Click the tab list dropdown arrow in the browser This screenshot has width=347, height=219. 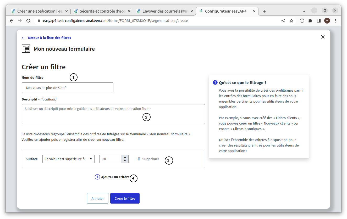click(x=304, y=11)
